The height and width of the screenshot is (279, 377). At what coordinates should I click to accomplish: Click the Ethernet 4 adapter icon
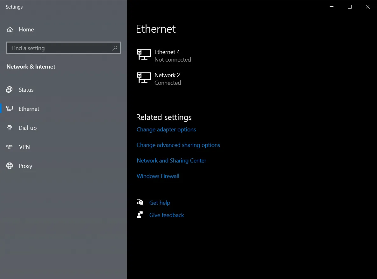[x=144, y=55]
